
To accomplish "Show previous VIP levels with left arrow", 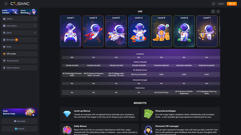I will point(213,11).
